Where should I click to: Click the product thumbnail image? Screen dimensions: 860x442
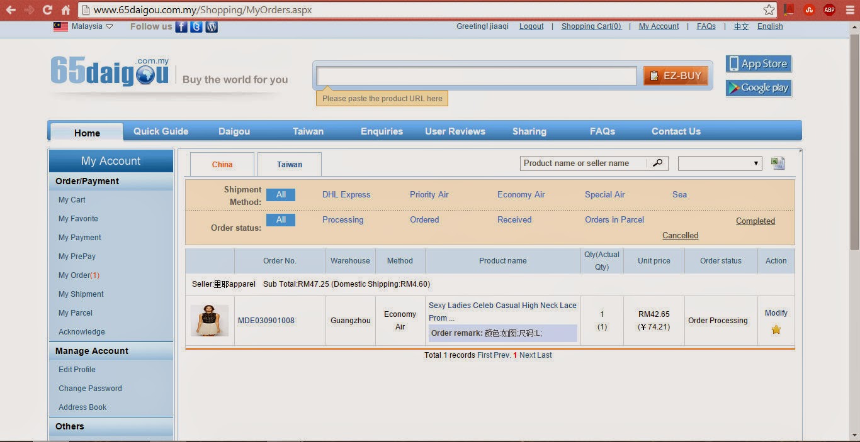click(210, 321)
